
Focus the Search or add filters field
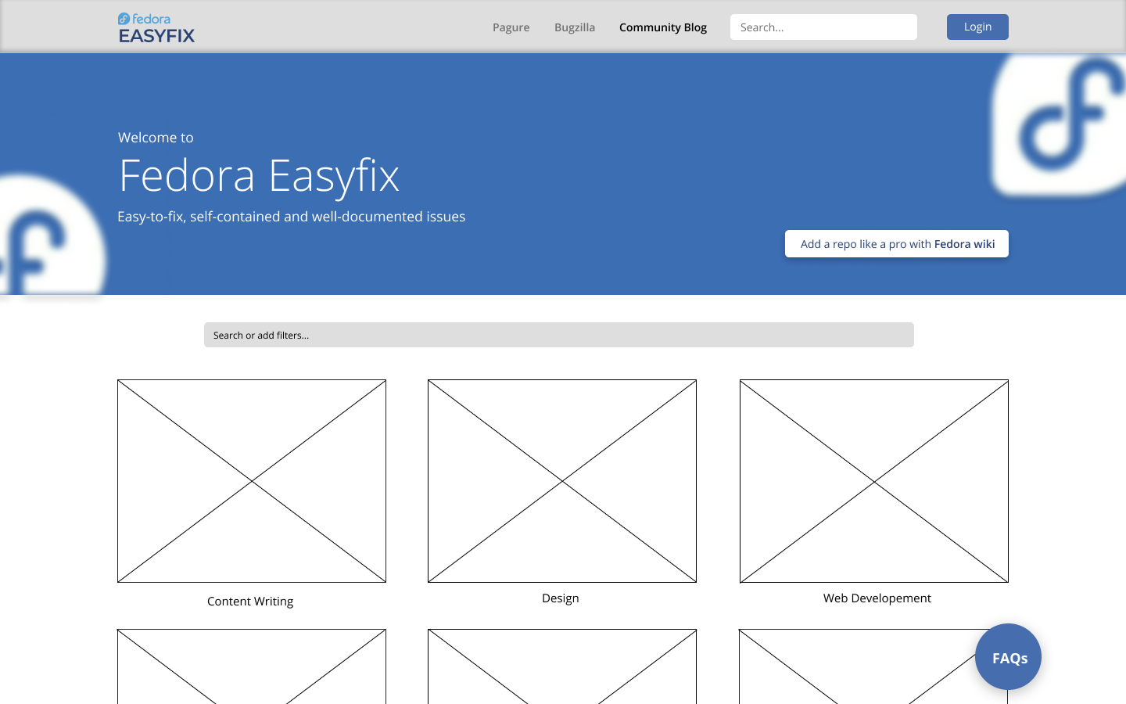tap(559, 335)
